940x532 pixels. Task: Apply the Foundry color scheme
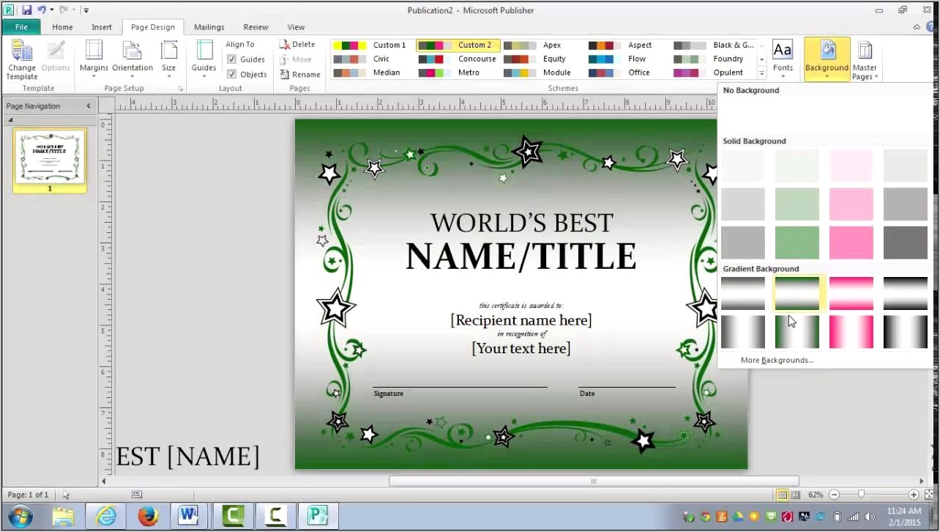pyautogui.click(x=713, y=59)
